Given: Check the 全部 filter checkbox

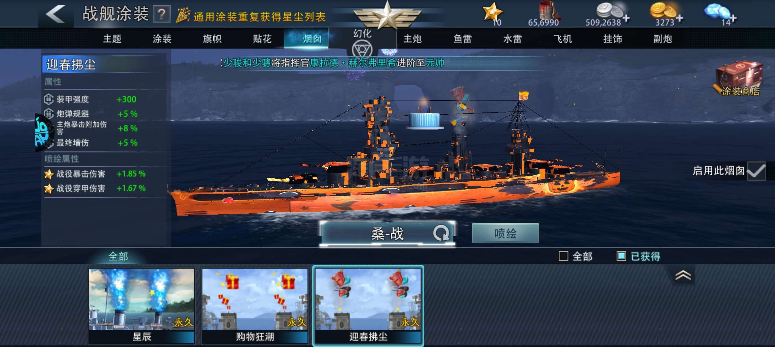Looking at the screenshot, I should (x=564, y=256).
